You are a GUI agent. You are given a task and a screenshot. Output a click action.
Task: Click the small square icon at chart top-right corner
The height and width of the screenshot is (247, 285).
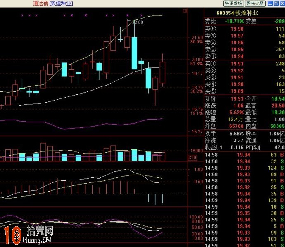[185, 11]
